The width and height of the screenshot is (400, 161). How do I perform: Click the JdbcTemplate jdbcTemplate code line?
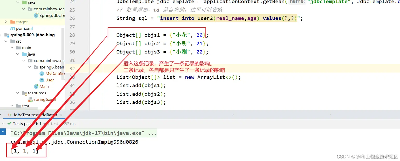click(258, 2)
